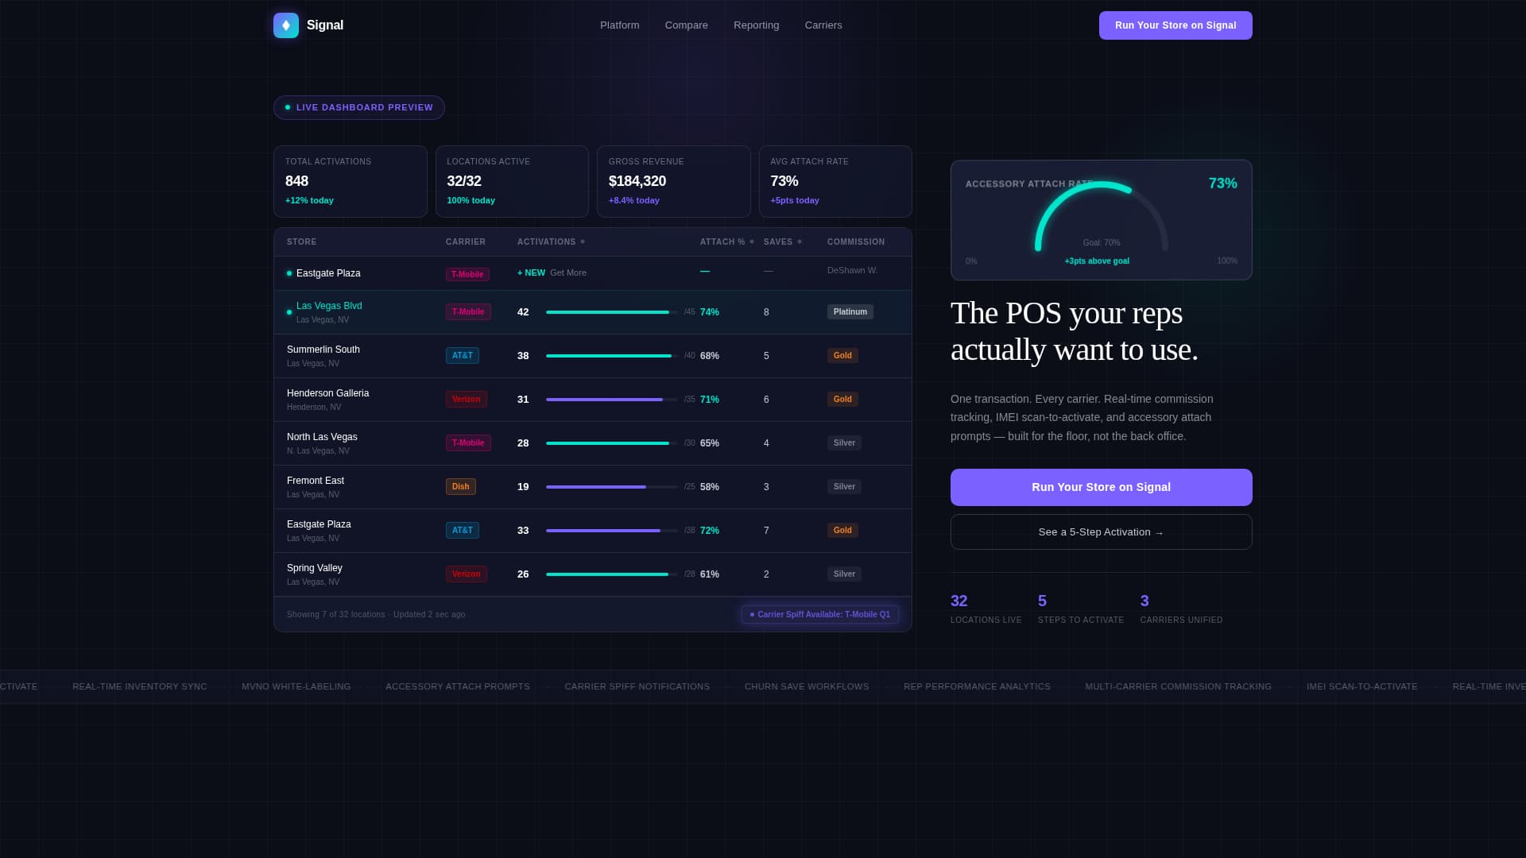Click the Store column header
The image size is (1526, 858).
pyautogui.click(x=301, y=242)
